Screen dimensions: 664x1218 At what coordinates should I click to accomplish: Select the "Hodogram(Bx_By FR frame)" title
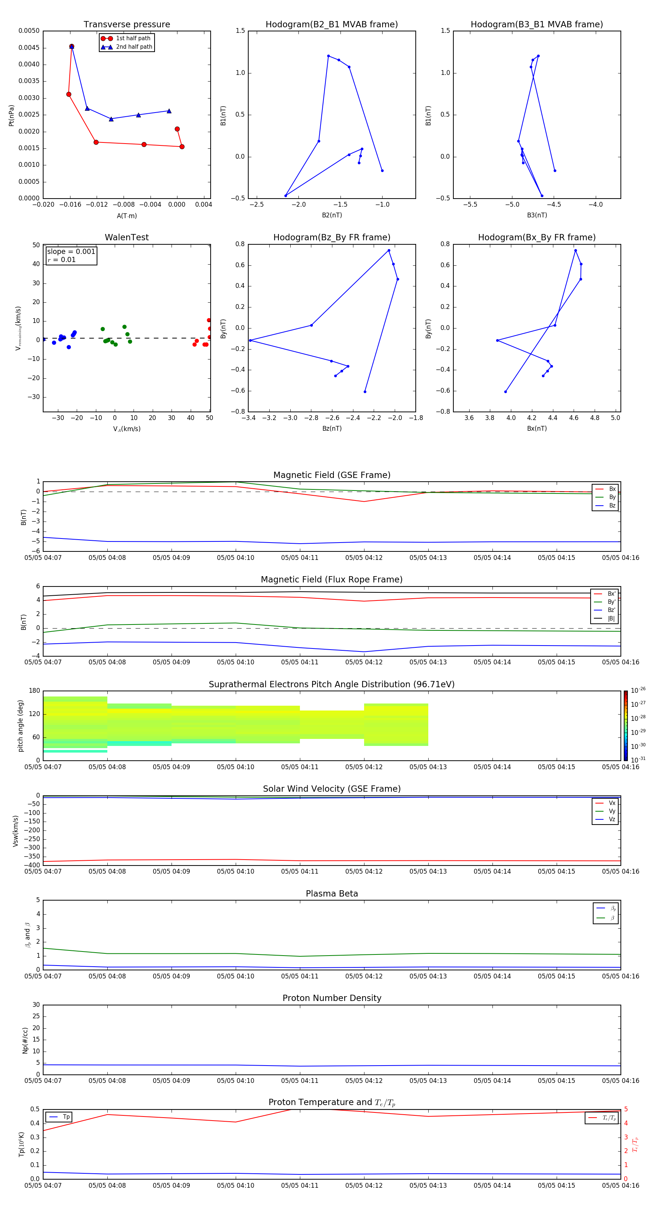click(537, 237)
